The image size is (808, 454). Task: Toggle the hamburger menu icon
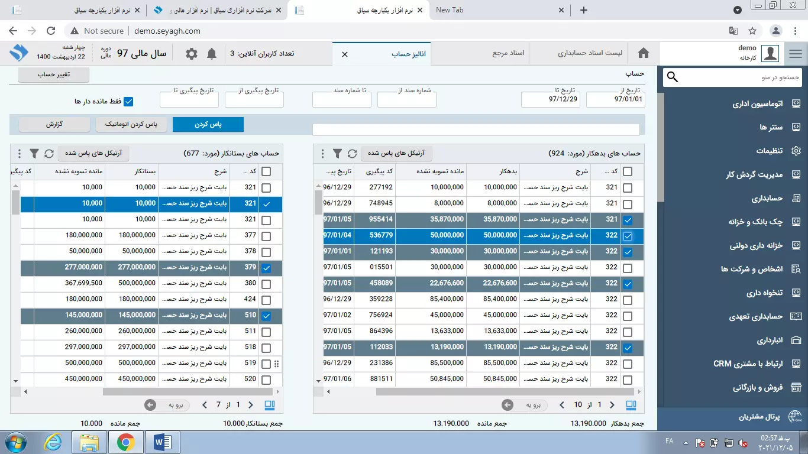tap(796, 54)
